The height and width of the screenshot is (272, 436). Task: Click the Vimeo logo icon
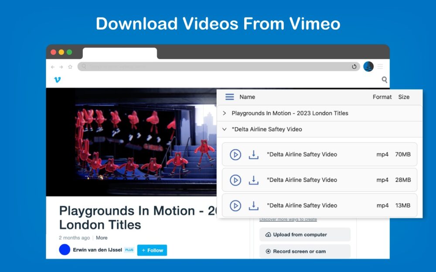pyautogui.click(x=57, y=80)
